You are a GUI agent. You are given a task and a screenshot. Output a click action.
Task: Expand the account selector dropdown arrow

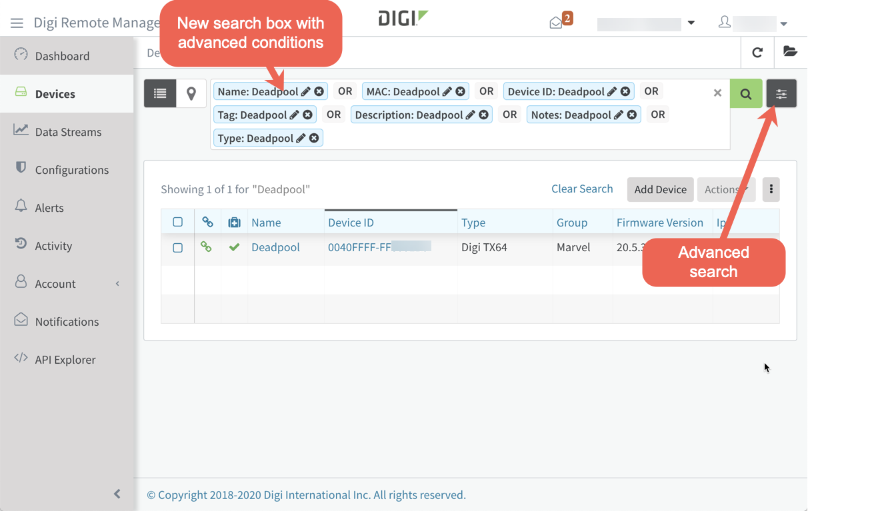click(691, 23)
